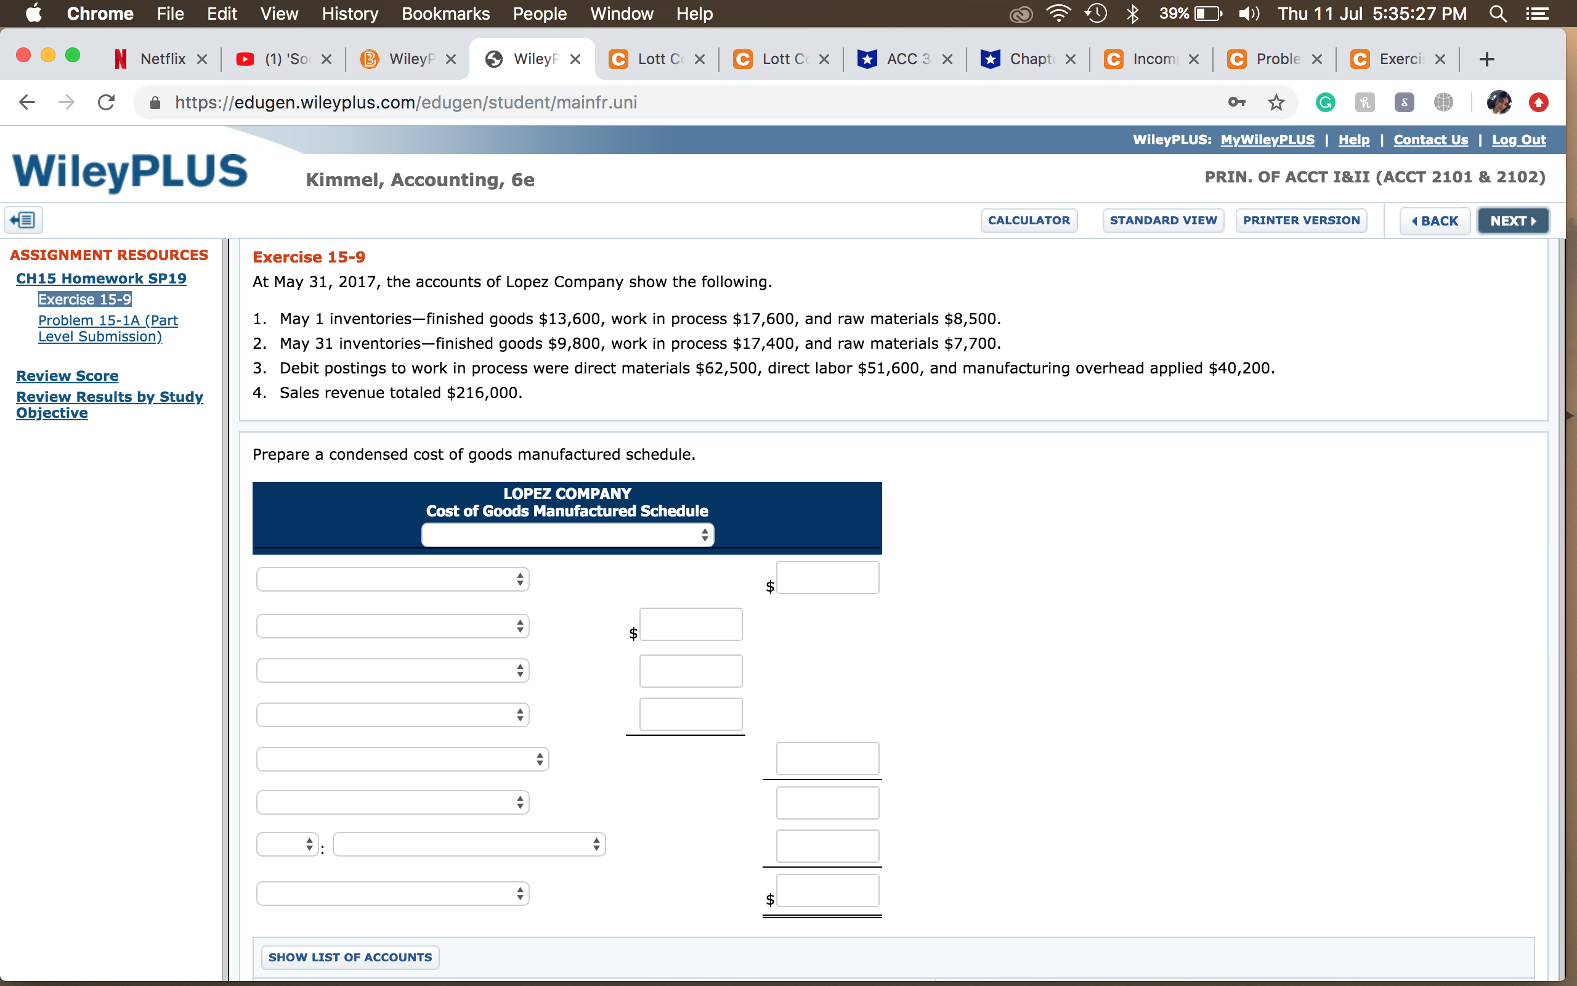Image resolution: width=1577 pixels, height=986 pixels.
Task: Open the Bookmarks menu
Action: click(x=446, y=14)
